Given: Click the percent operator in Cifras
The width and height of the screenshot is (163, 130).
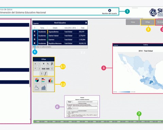Looking at the screenshot, I should tap(48, 64).
